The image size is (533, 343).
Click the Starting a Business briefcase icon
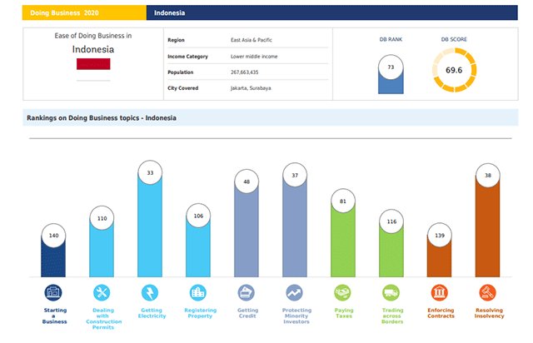pos(53,293)
